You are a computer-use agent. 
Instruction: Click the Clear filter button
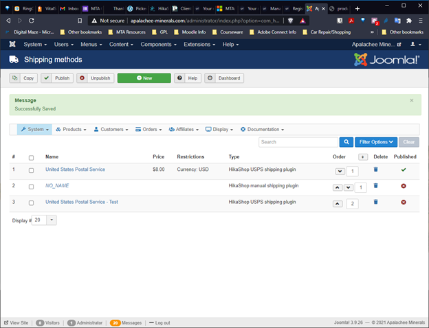[409, 142]
